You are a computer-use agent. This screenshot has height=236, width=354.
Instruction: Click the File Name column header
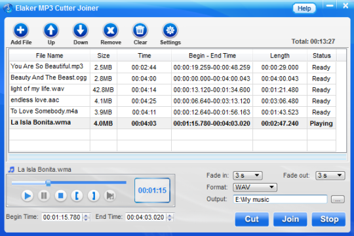49,56
